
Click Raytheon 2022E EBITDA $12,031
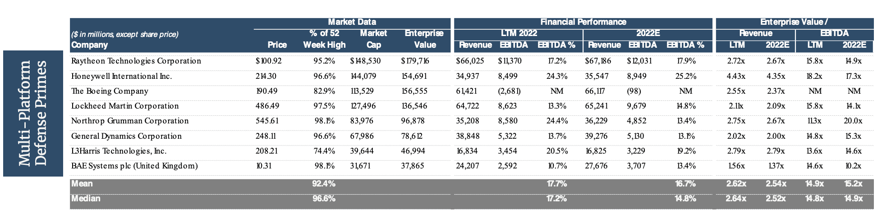(x=639, y=61)
